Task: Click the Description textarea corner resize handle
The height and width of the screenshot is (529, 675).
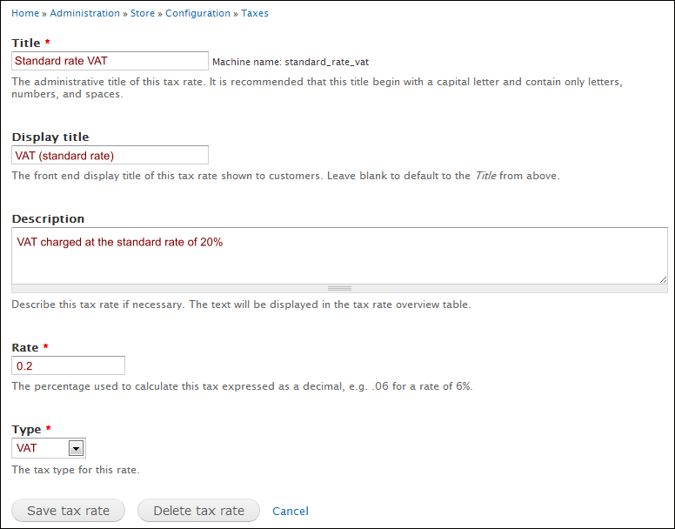Action: (663, 280)
